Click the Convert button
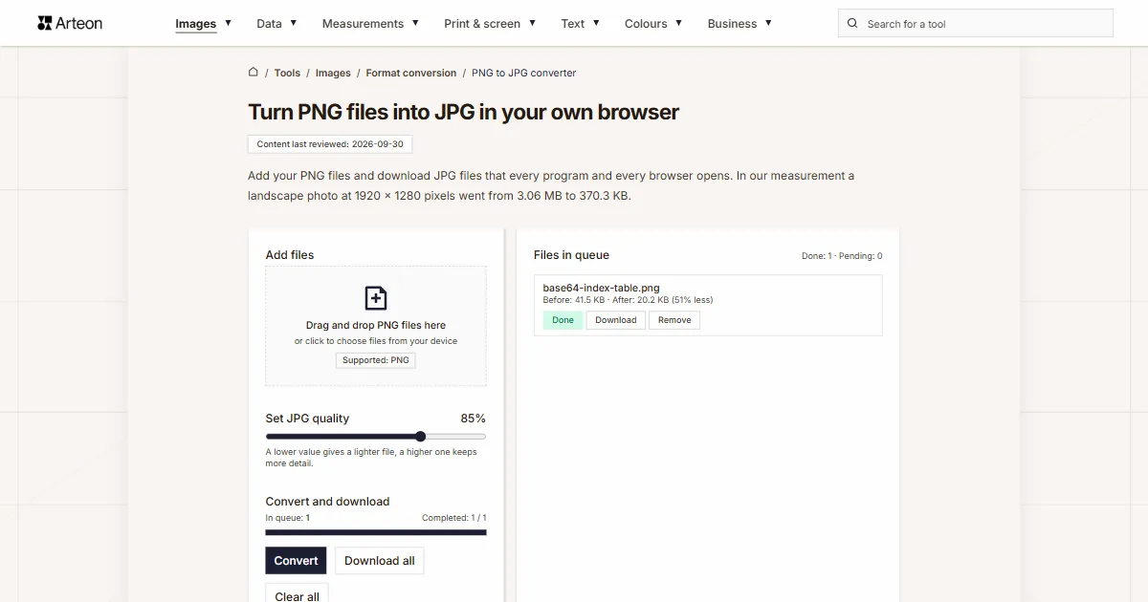The width and height of the screenshot is (1148, 602). 296,561
